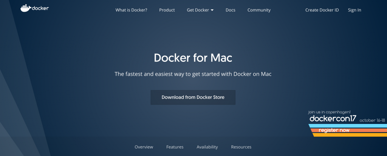Open the Product menu item
The image size is (387, 156).
coord(167,10)
